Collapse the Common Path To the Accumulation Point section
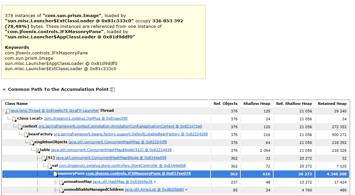Screen dimensions: 355x195 pos(4,89)
